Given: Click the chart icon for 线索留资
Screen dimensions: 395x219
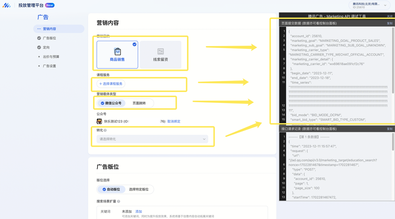Looking at the screenshot, I should coord(161,51).
